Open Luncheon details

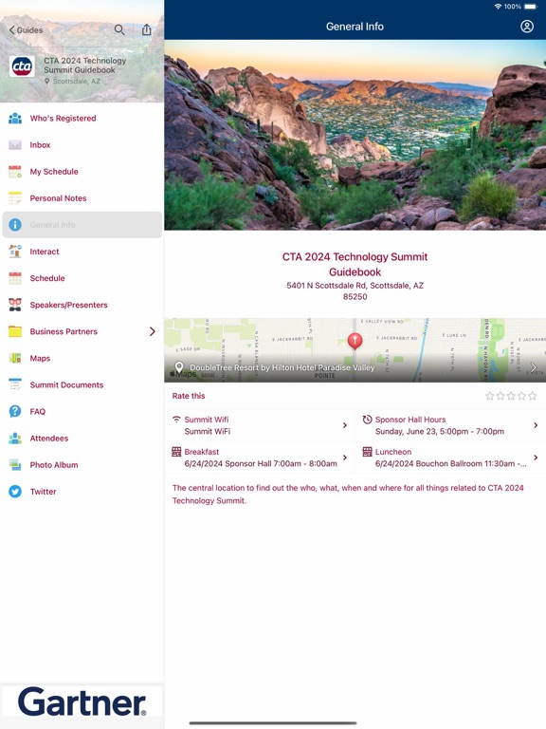click(450, 458)
